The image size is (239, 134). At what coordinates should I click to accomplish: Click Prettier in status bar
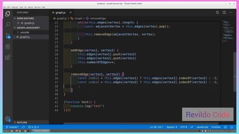click(216, 127)
